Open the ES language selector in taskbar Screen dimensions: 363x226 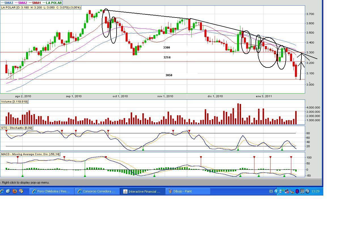click(x=271, y=191)
